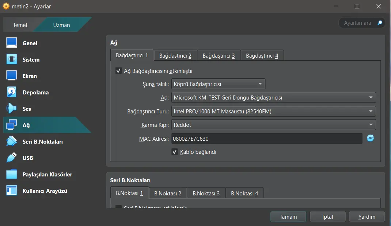Image resolution: width=391 pixels, height=226 pixels.
Task: Switch to the Bağdaştırıcı 3 tab
Action: click(219, 55)
